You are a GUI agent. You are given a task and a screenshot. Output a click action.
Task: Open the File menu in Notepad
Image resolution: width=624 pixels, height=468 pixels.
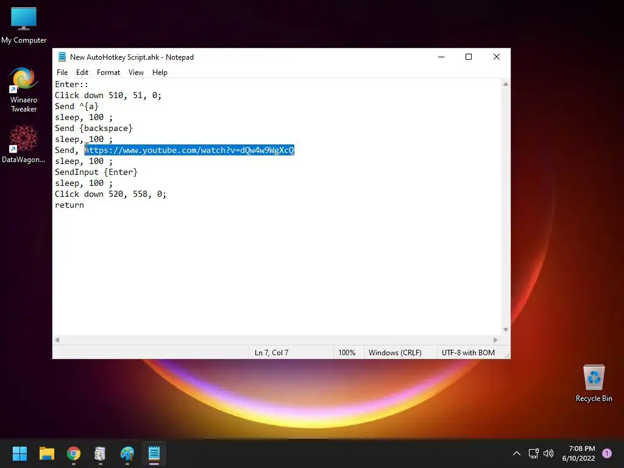pos(62,73)
